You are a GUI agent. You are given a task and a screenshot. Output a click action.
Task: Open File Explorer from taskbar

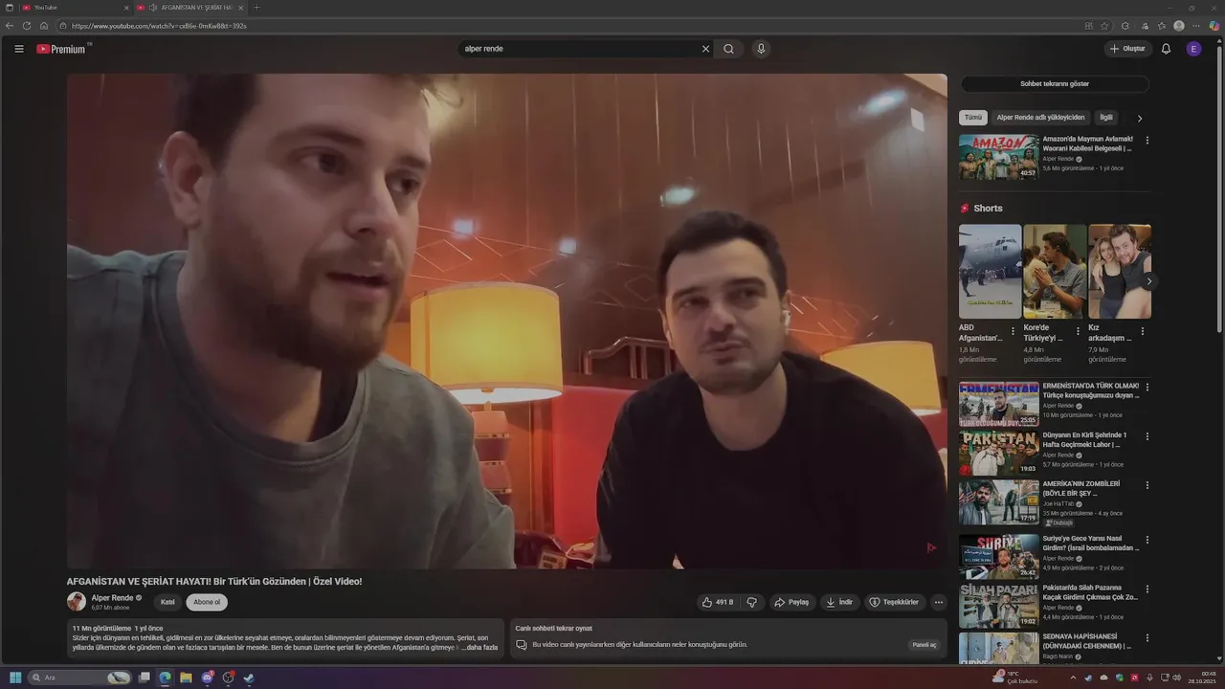(186, 678)
